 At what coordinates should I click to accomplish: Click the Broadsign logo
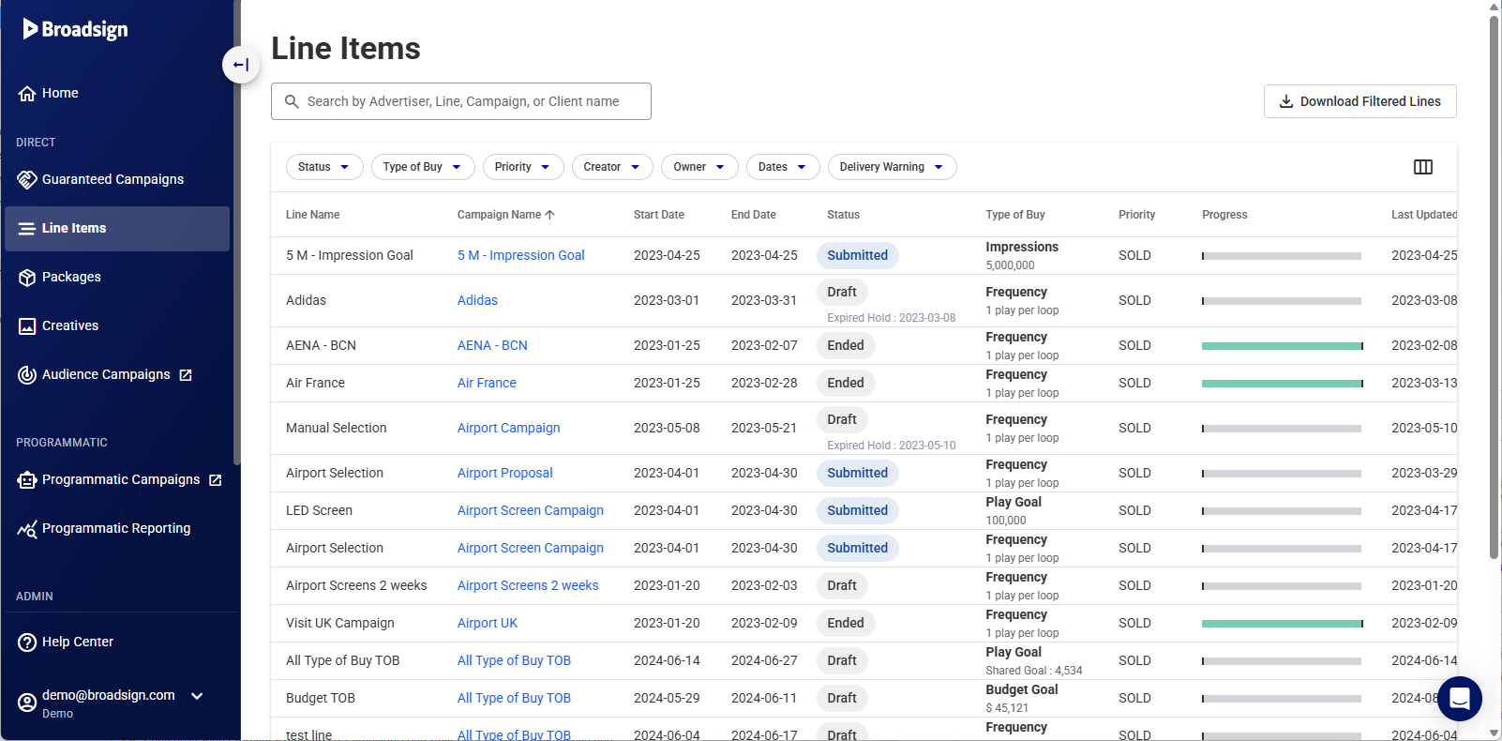(76, 29)
